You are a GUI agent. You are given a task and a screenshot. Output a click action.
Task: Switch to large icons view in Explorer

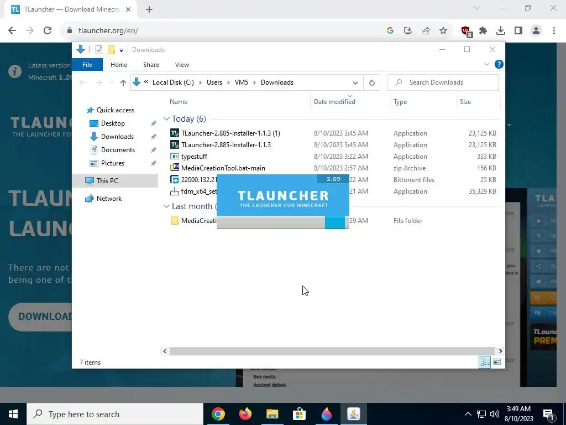pyautogui.click(x=497, y=362)
